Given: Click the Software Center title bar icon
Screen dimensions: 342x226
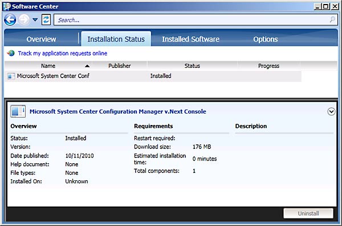Looking at the screenshot, I should click(x=7, y=6).
